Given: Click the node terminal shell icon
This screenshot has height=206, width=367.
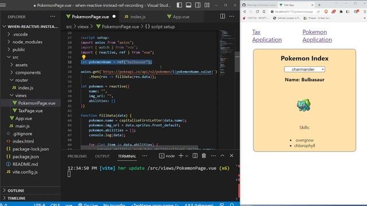Looking at the screenshot, I should point(162,156).
